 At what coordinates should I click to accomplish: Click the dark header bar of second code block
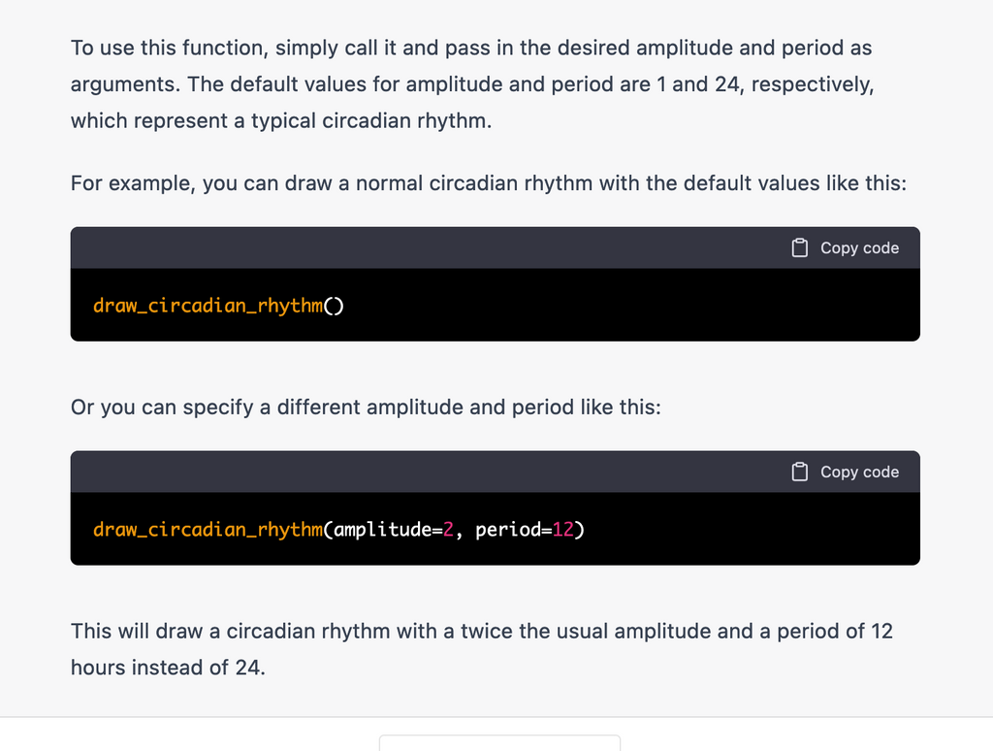click(496, 473)
